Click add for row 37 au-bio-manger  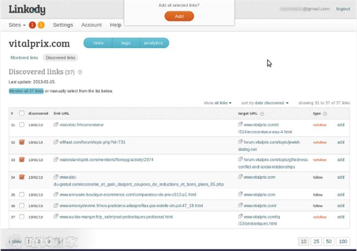click(341, 216)
